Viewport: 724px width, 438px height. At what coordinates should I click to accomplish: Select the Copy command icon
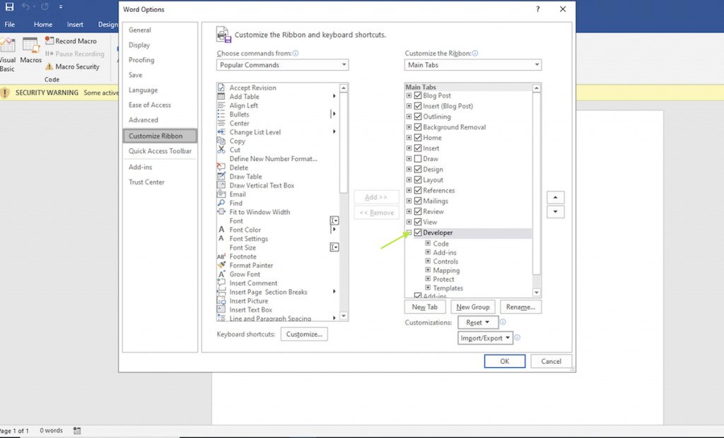tap(222, 141)
